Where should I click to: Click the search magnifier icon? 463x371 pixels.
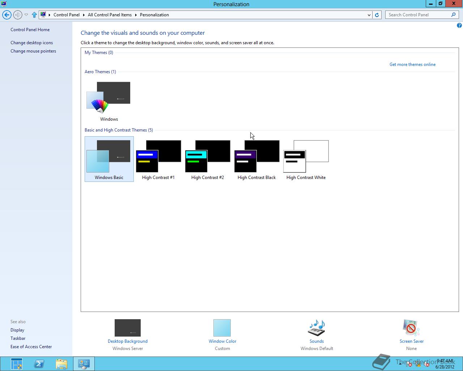click(453, 15)
